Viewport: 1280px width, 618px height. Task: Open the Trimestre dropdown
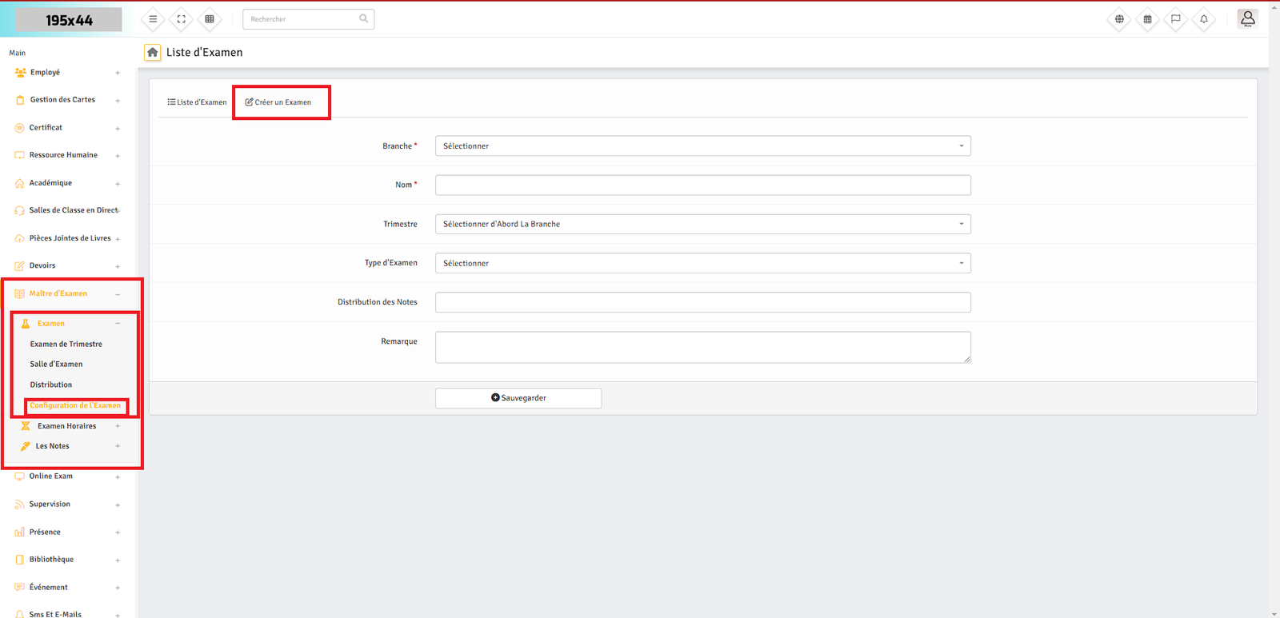tap(702, 225)
